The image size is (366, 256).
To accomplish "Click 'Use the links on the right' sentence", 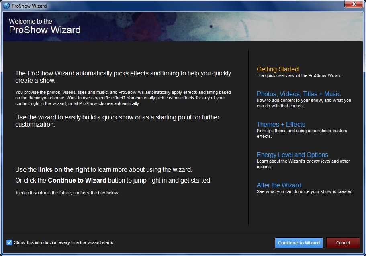I will [x=104, y=169].
